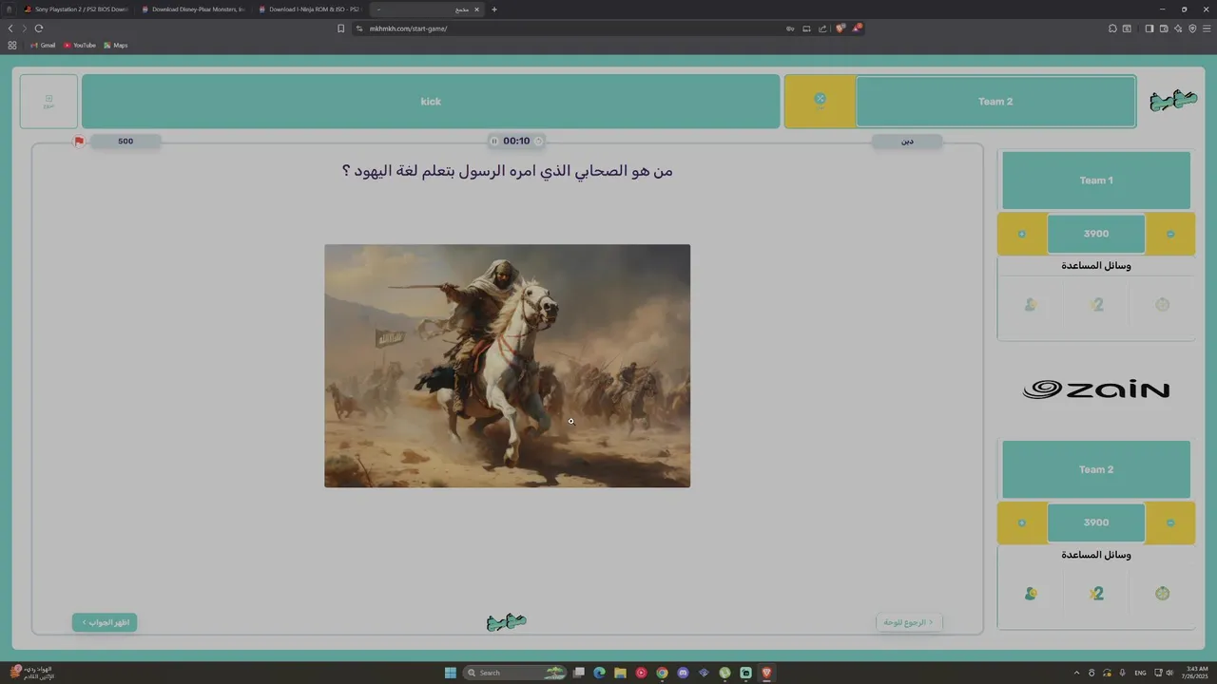
Task: Reload the current page
Action: pos(39,28)
